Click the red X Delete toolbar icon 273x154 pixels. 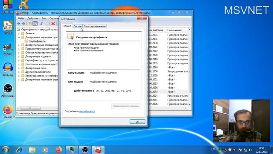coord(53,24)
